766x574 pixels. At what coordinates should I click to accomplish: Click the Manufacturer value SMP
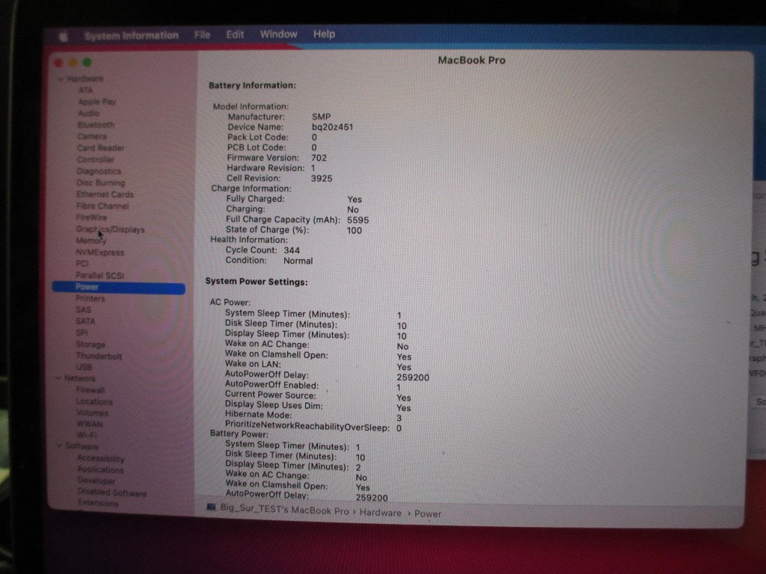pos(321,117)
